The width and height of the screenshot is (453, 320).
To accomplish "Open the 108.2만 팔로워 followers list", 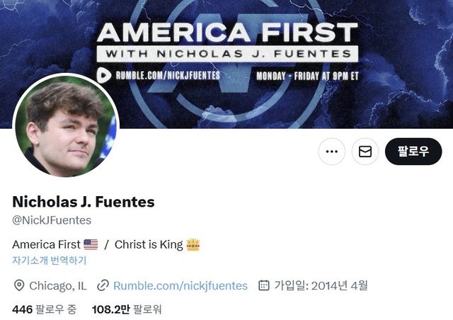I will tap(127, 309).
